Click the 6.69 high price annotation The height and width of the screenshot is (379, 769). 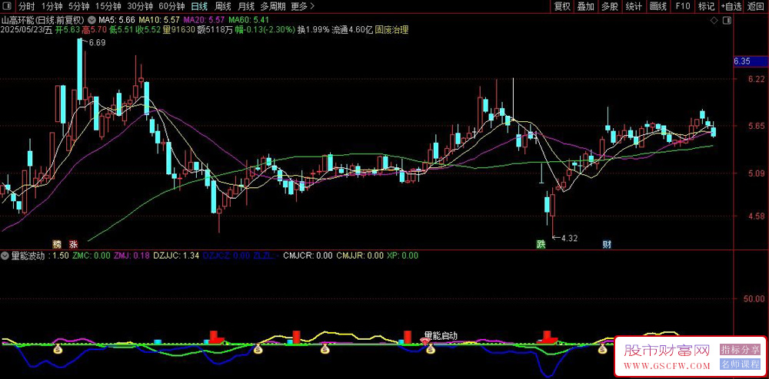coord(98,42)
